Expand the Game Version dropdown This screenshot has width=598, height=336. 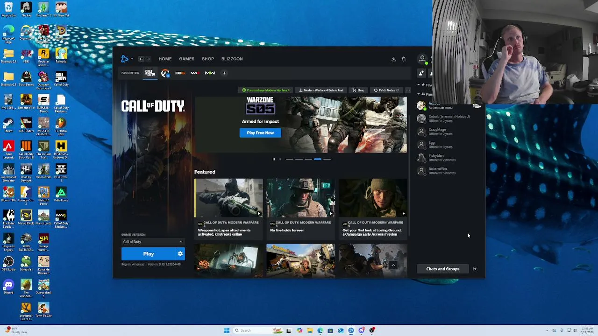point(153,242)
